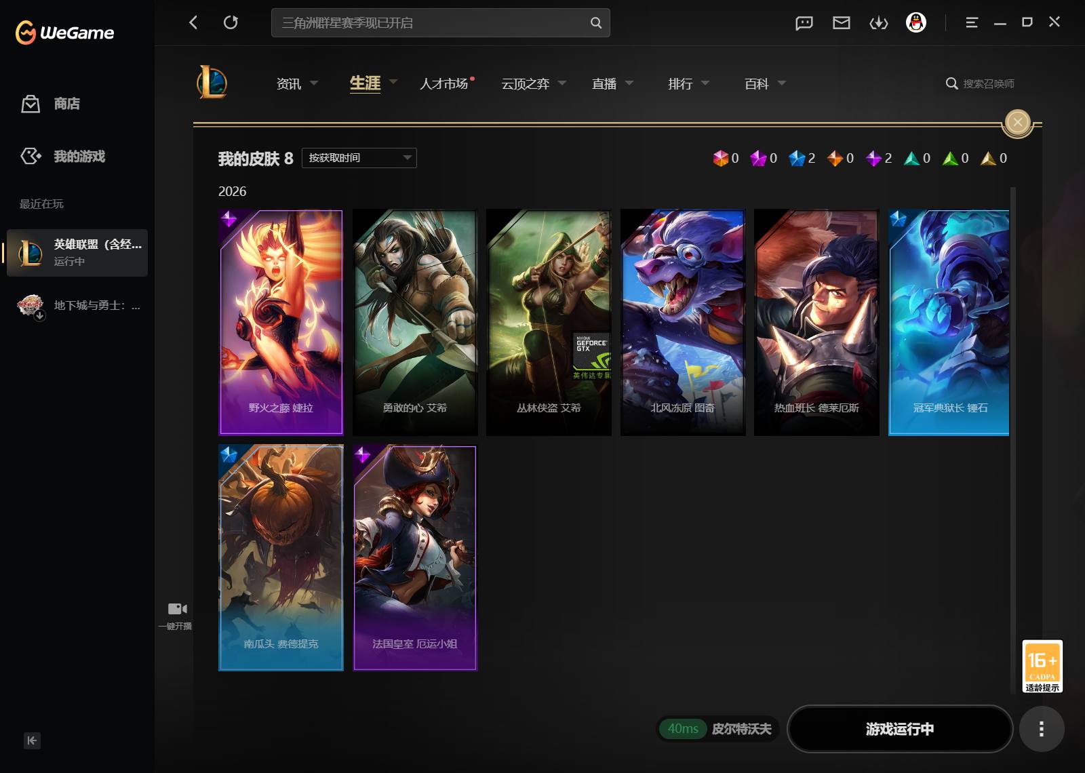
Task: Collapse the sidebar with the arrow icon
Action: pyautogui.click(x=32, y=740)
